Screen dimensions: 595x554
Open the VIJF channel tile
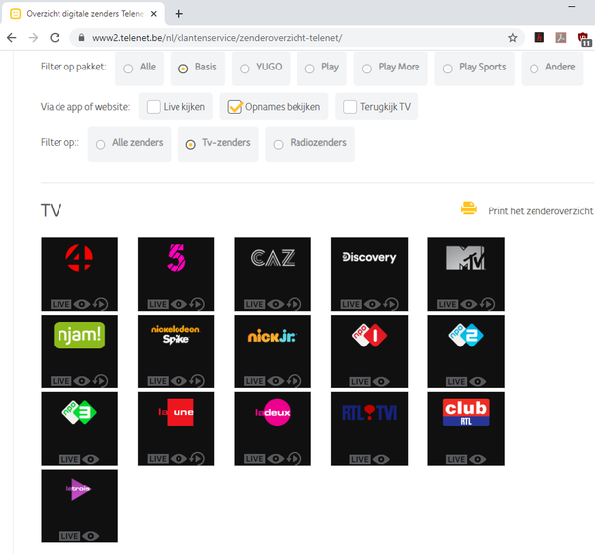(x=177, y=274)
